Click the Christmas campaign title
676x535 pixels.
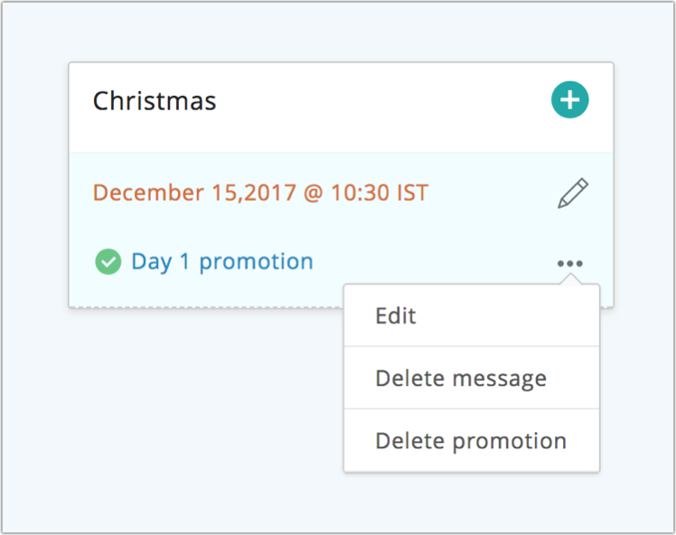click(x=155, y=100)
